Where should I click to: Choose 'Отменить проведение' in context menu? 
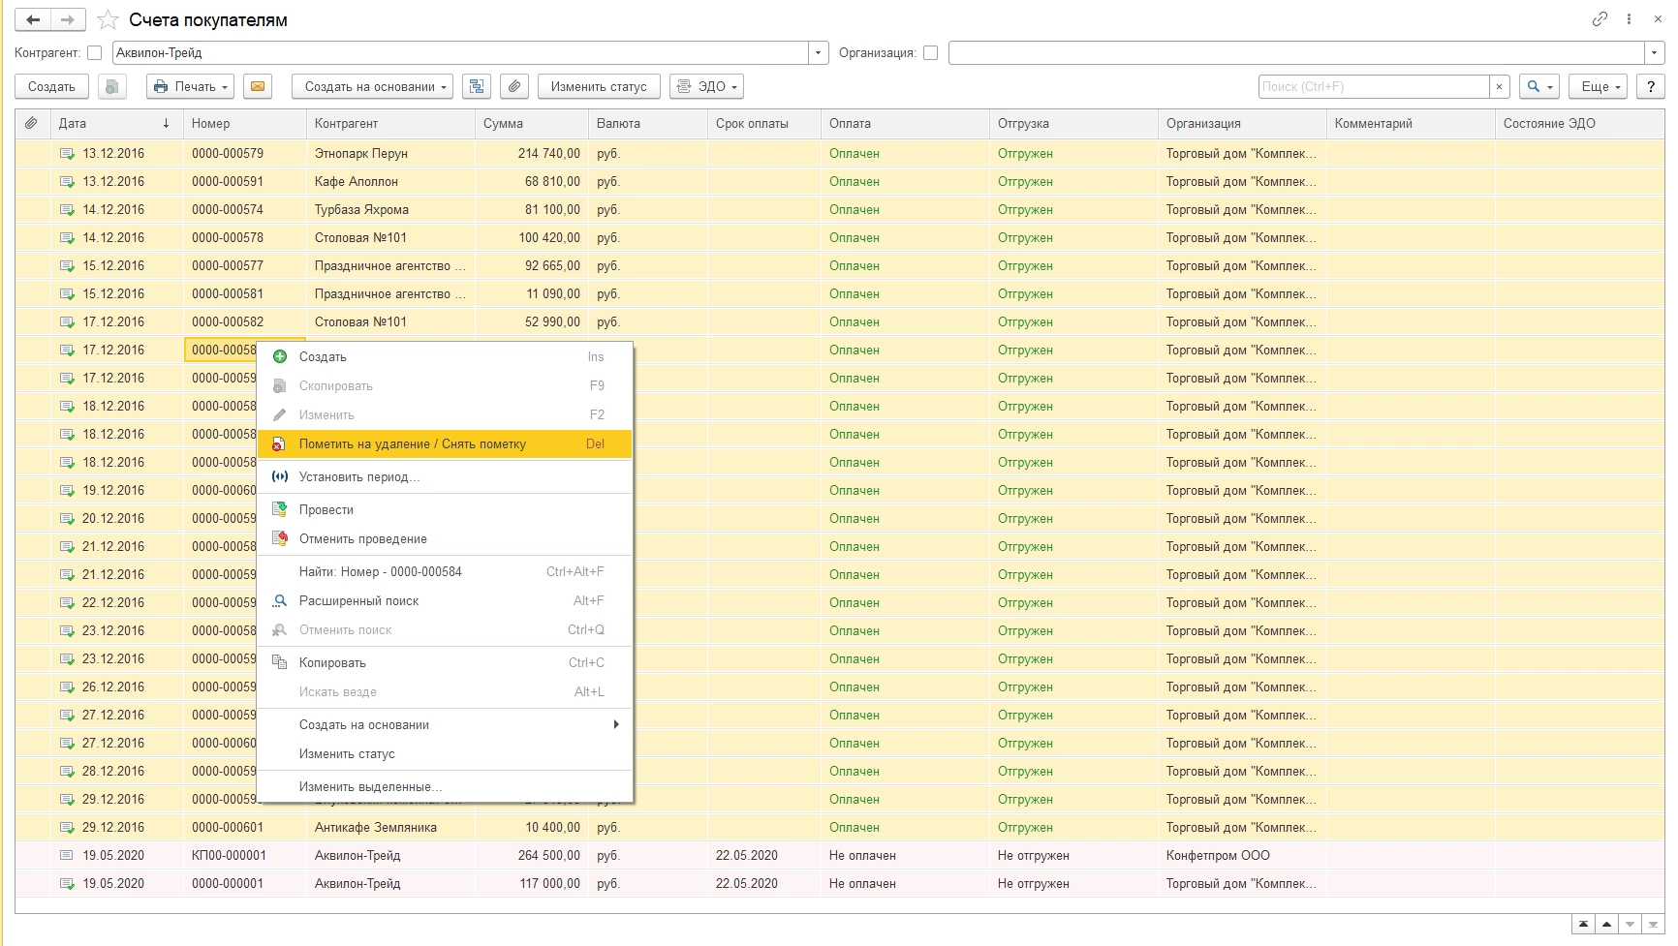(362, 539)
